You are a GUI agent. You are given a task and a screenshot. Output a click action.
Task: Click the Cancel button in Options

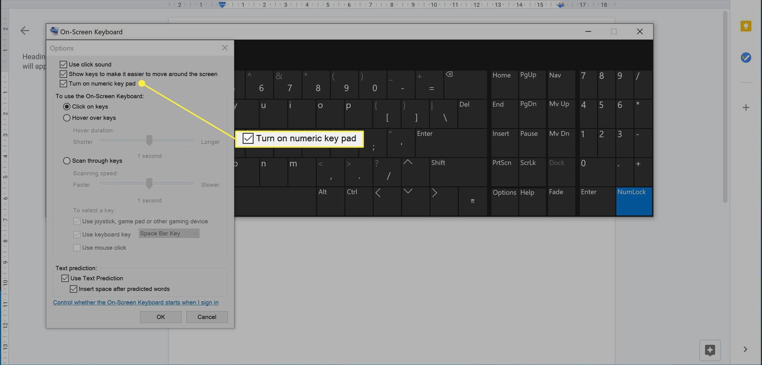tap(207, 317)
